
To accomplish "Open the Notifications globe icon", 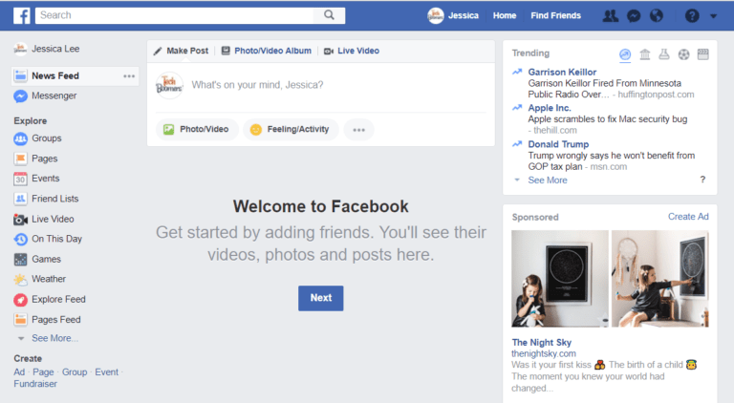I will [657, 16].
